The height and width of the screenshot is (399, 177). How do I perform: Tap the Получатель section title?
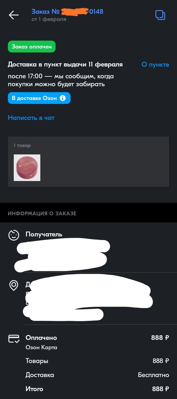(44, 234)
